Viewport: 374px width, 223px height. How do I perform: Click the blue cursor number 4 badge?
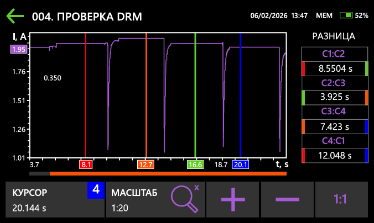96,190
